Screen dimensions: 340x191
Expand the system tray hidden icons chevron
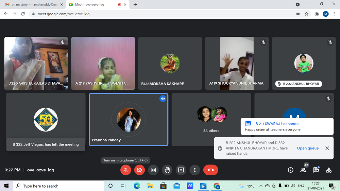pyautogui.click(x=261, y=186)
